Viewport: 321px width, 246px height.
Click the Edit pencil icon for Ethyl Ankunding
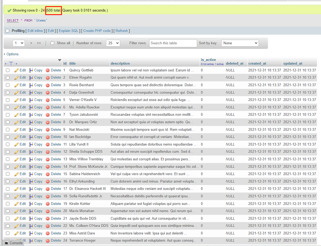point(16,182)
